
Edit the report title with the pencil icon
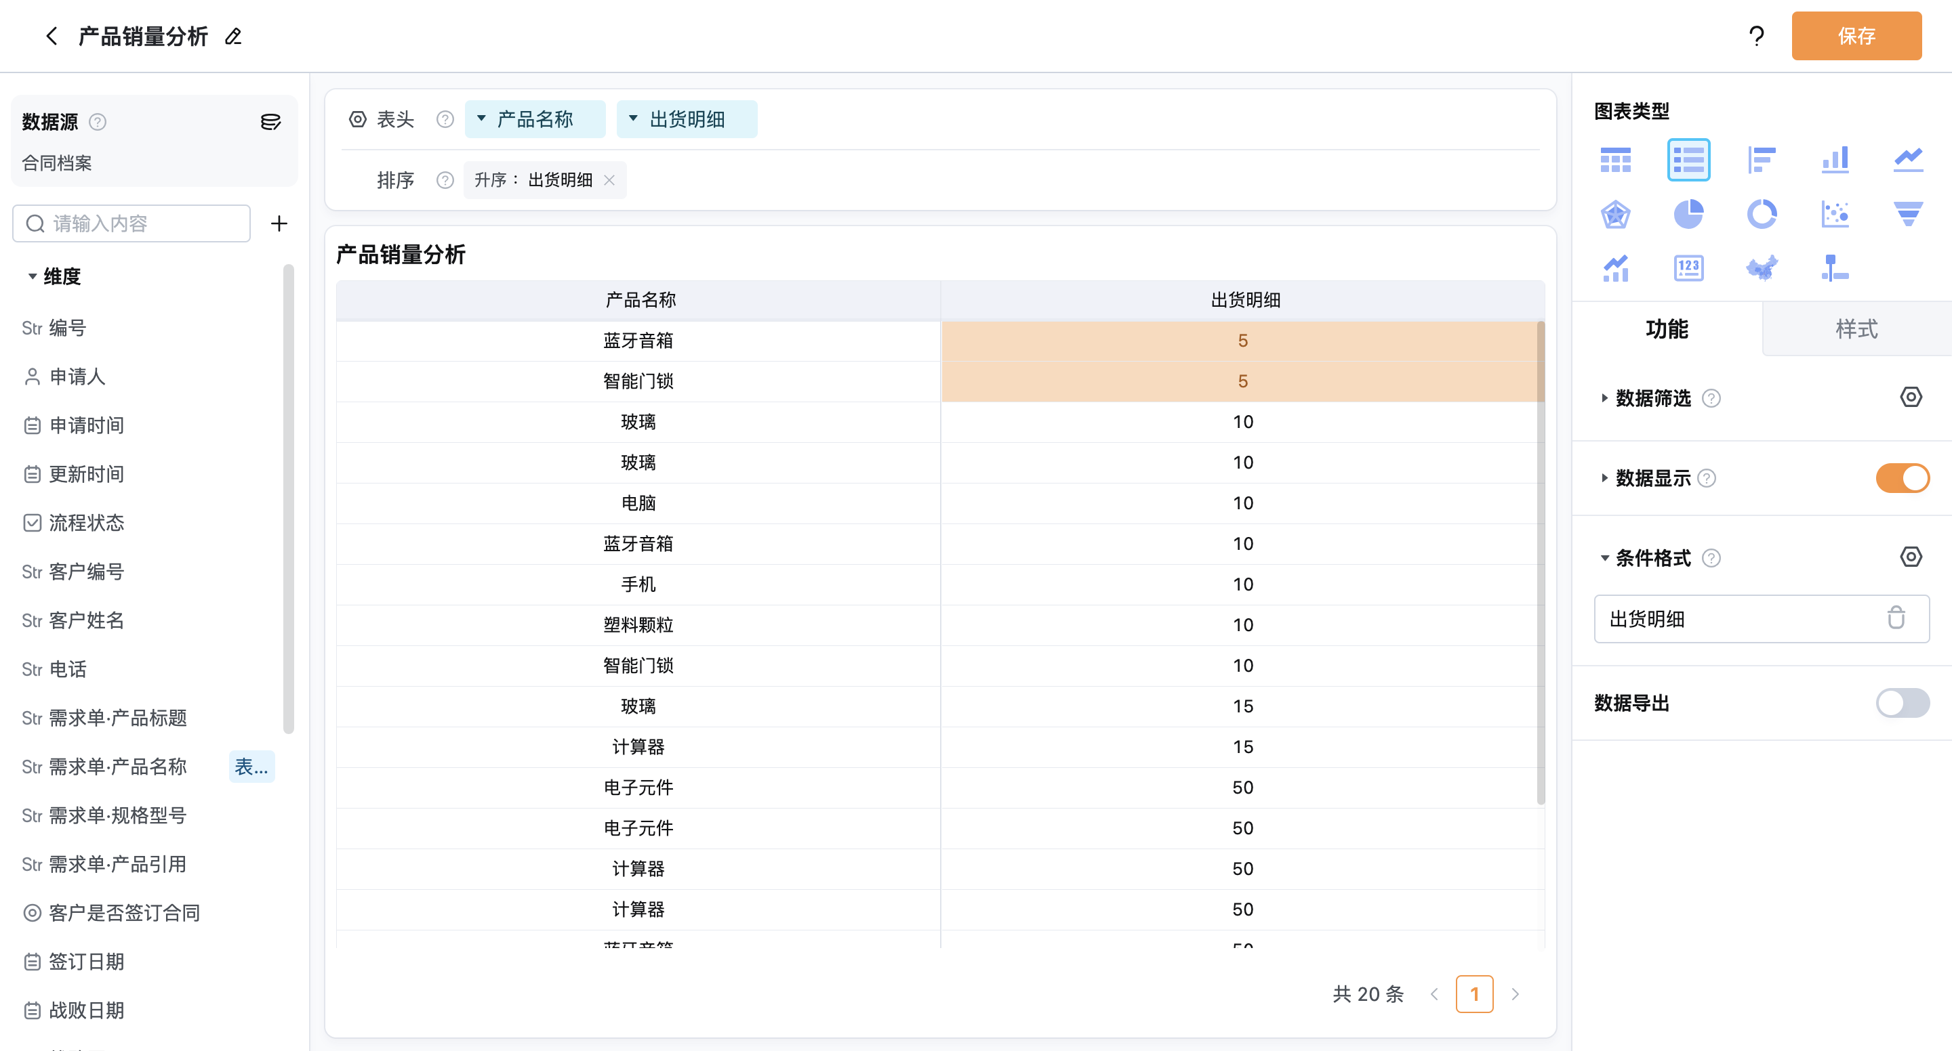point(233,36)
